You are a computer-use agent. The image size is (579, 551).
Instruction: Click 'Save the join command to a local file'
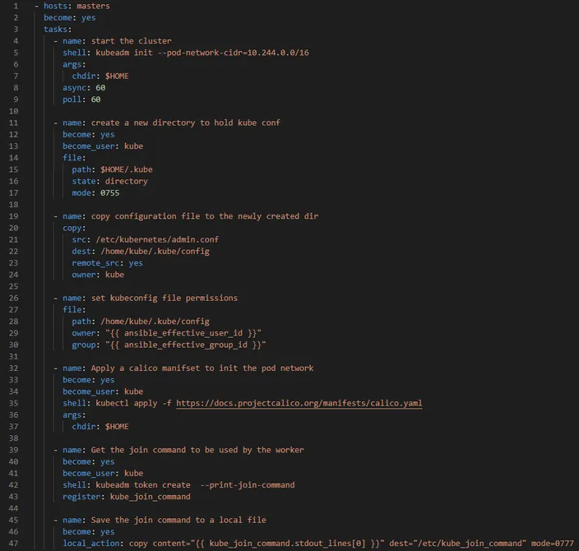pos(178,520)
